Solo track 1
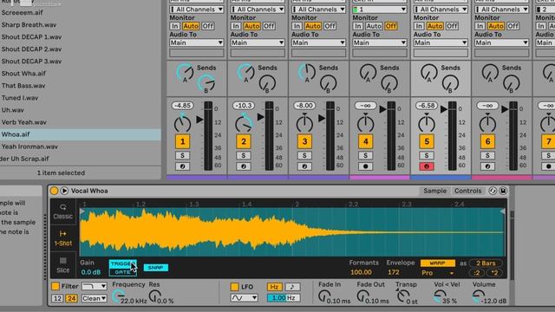The image size is (555, 312). (x=182, y=155)
